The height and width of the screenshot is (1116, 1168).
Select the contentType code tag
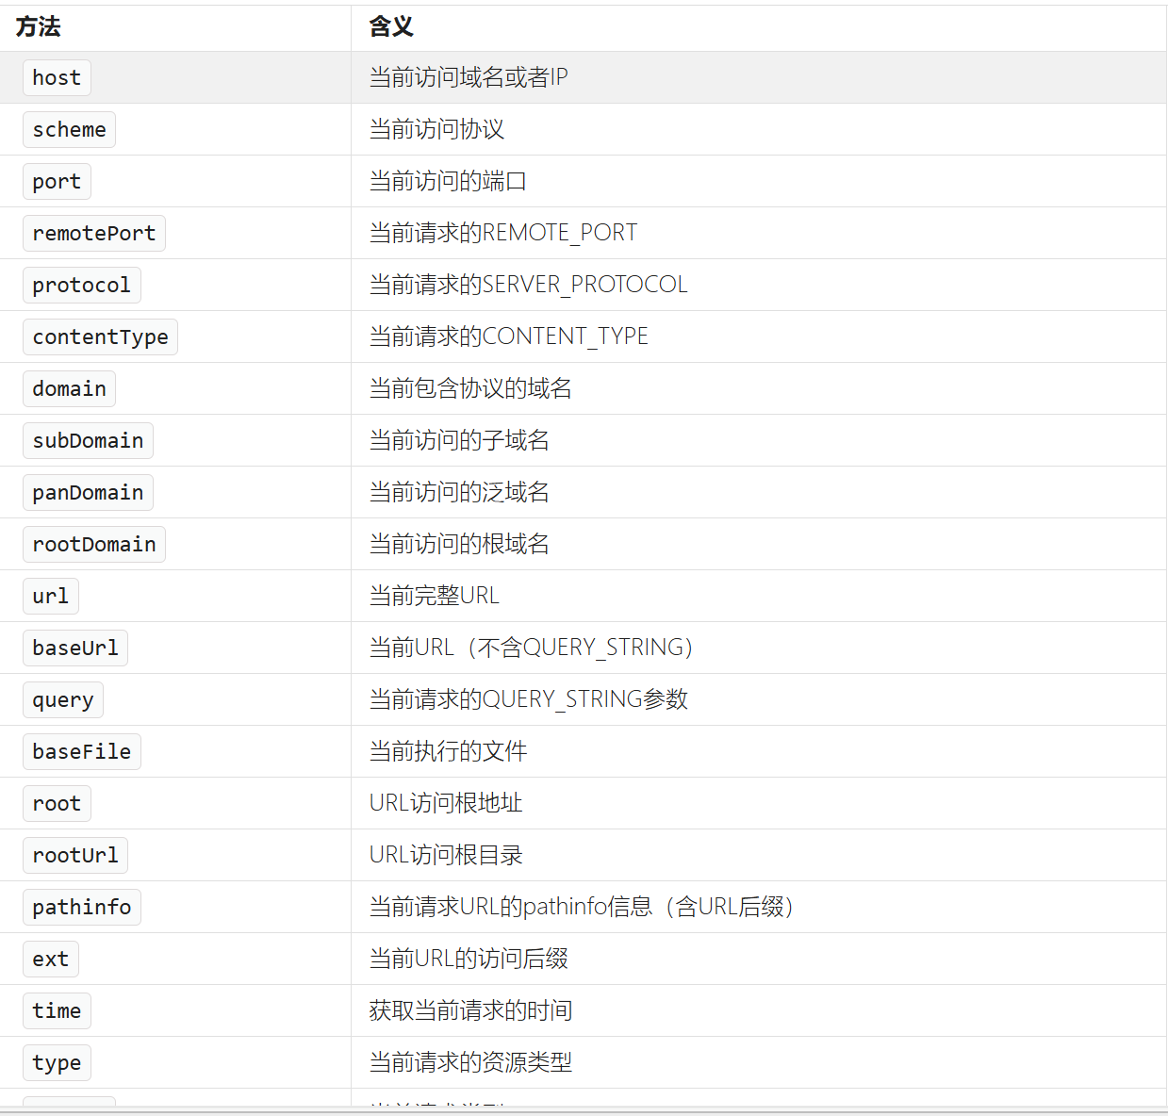coord(100,336)
